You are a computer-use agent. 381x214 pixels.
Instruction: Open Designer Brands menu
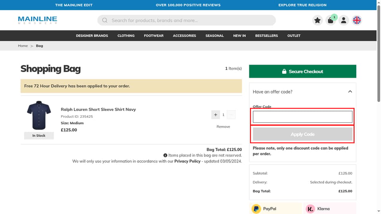coord(92,36)
